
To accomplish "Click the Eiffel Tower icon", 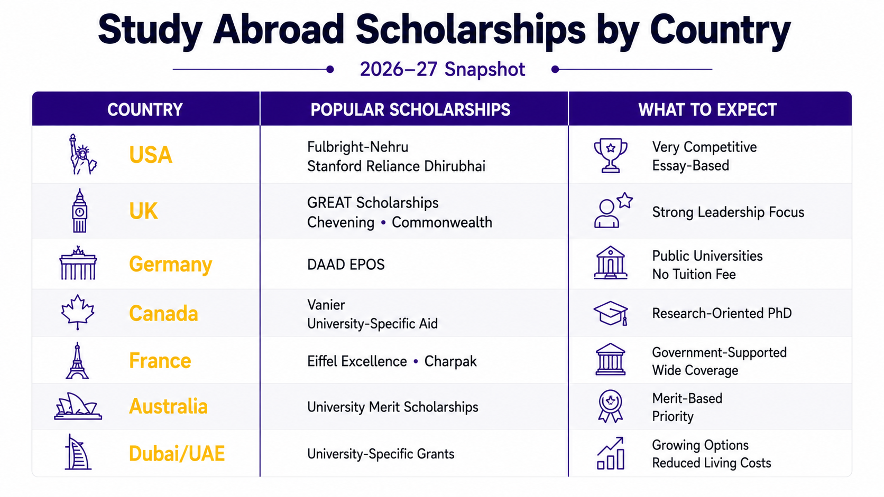I will (x=77, y=361).
